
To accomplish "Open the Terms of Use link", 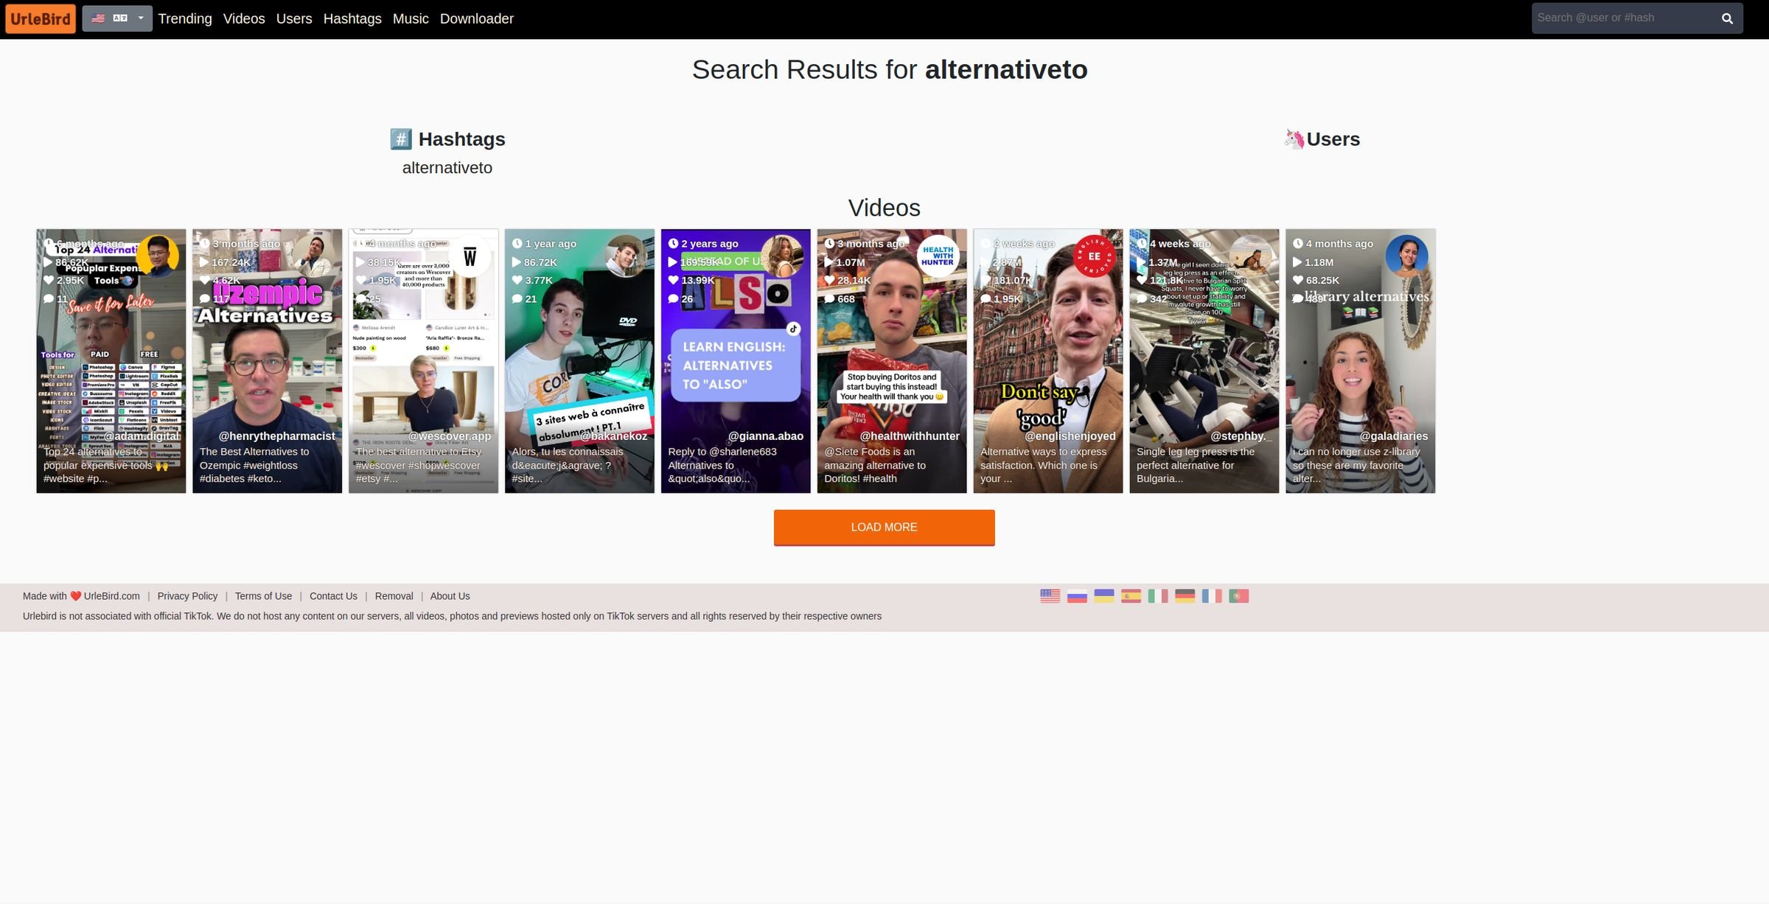I will click(263, 596).
